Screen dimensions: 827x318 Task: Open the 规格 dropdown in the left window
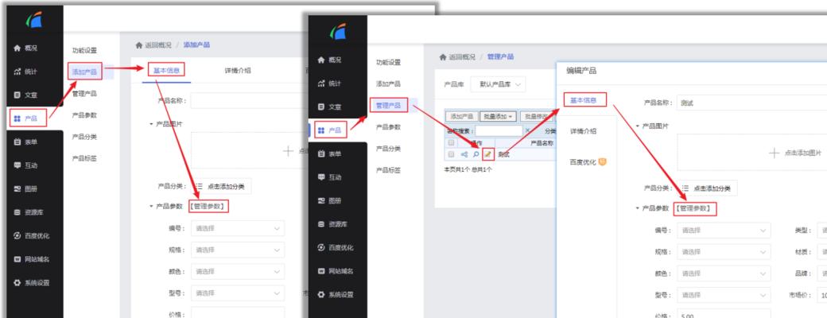(237, 250)
